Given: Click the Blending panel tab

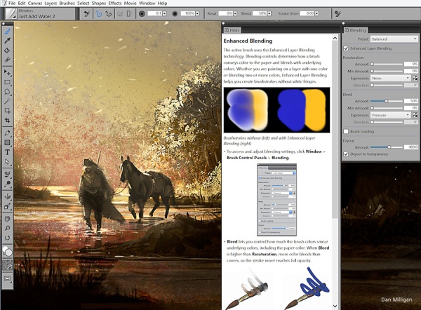Looking at the screenshot, I should pos(356,30).
